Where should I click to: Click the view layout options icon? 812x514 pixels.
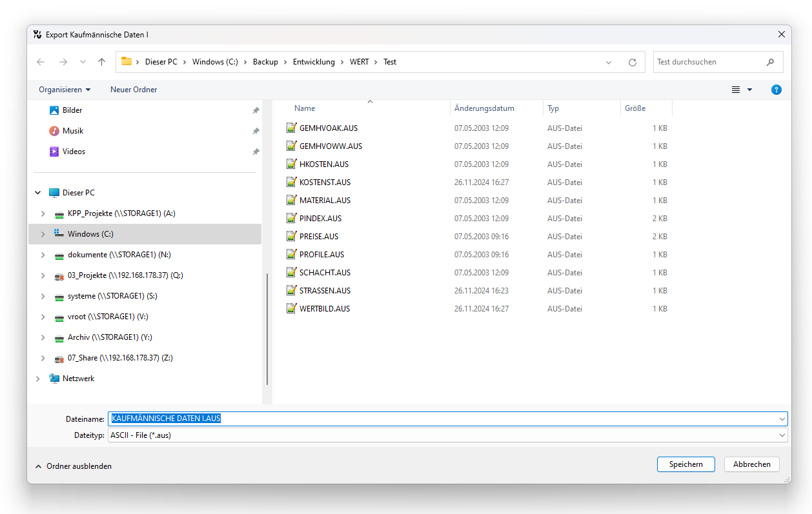click(736, 90)
